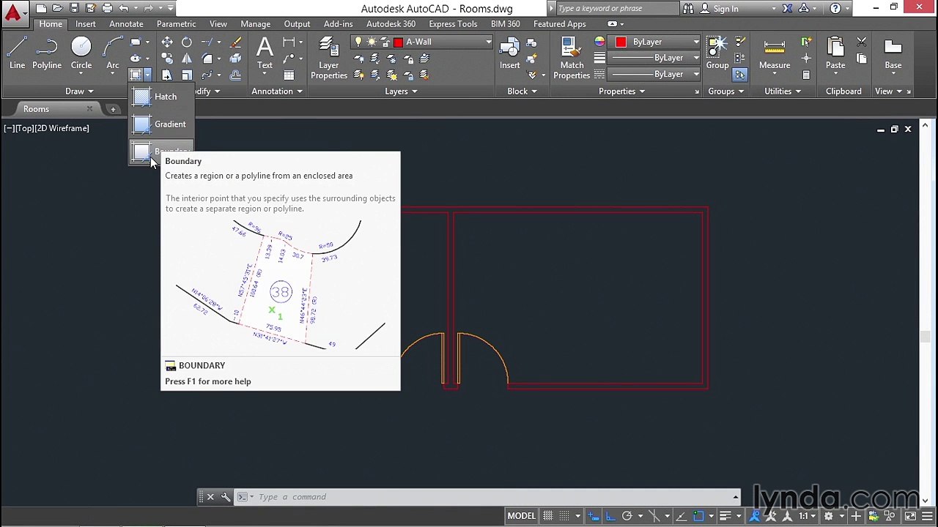Click the Cut scissors icon
This screenshot has width=938, height=527.
point(862,42)
